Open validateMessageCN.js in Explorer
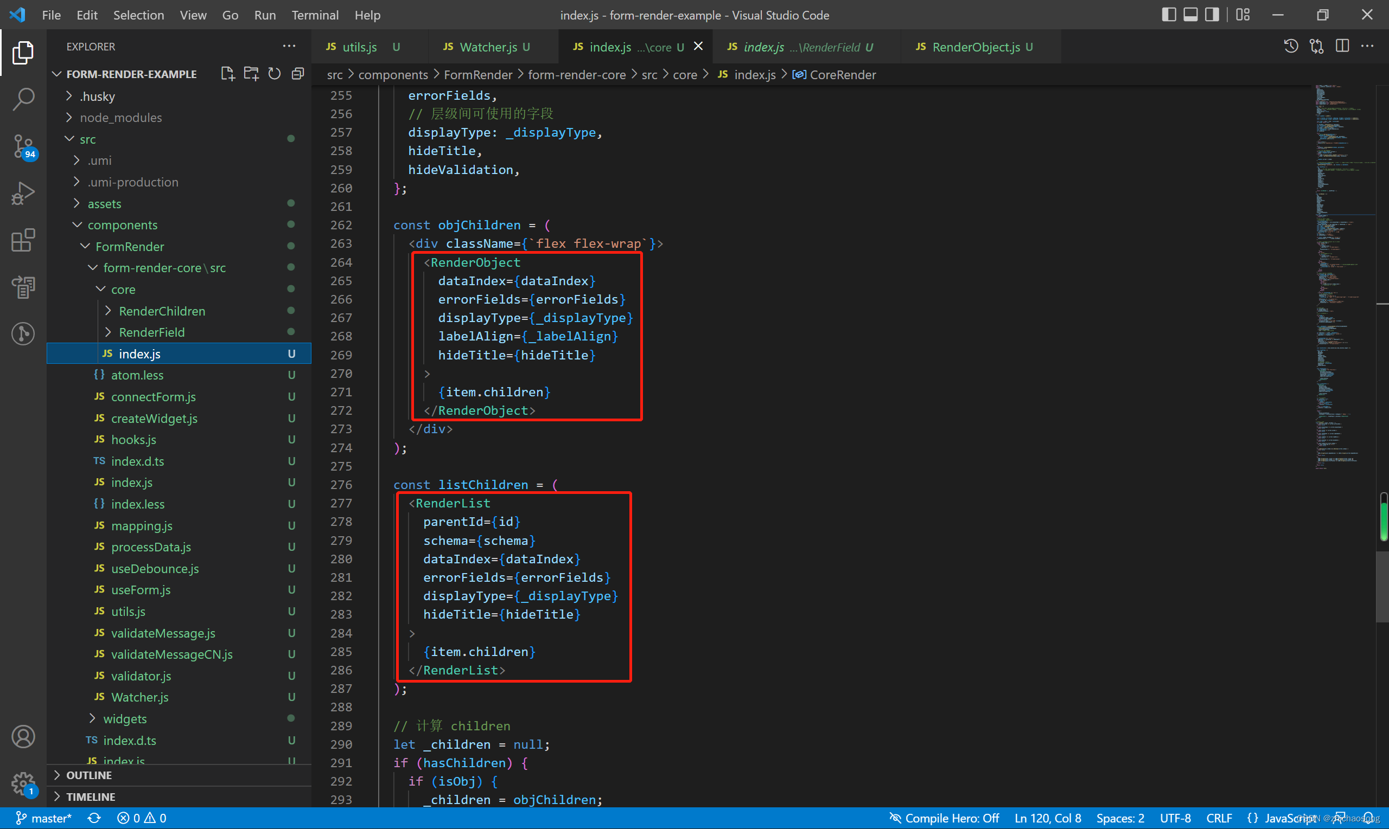Image resolution: width=1389 pixels, height=829 pixels. coord(179,654)
